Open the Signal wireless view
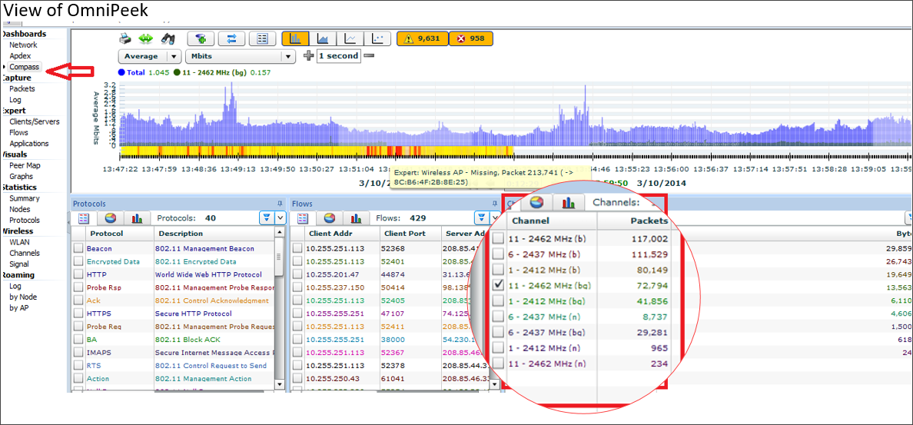913x425 pixels. tap(19, 264)
